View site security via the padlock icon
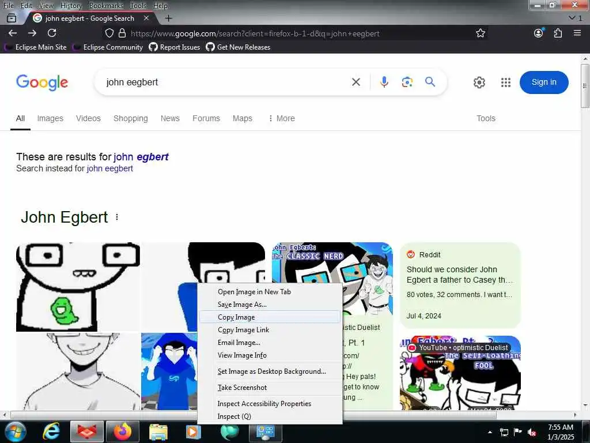The height and width of the screenshot is (443, 590). (122, 33)
